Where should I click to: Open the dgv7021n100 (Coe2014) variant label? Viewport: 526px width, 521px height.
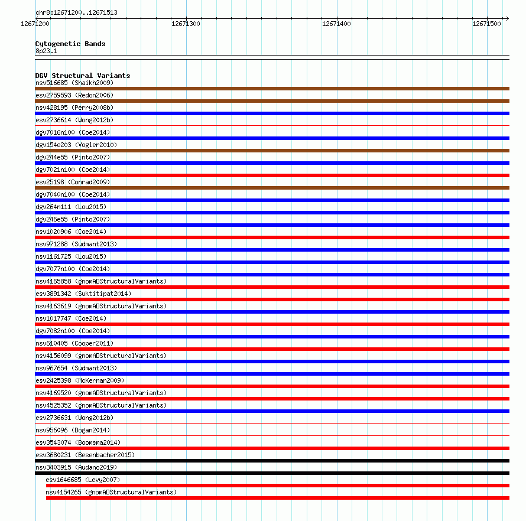tap(73, 170)
